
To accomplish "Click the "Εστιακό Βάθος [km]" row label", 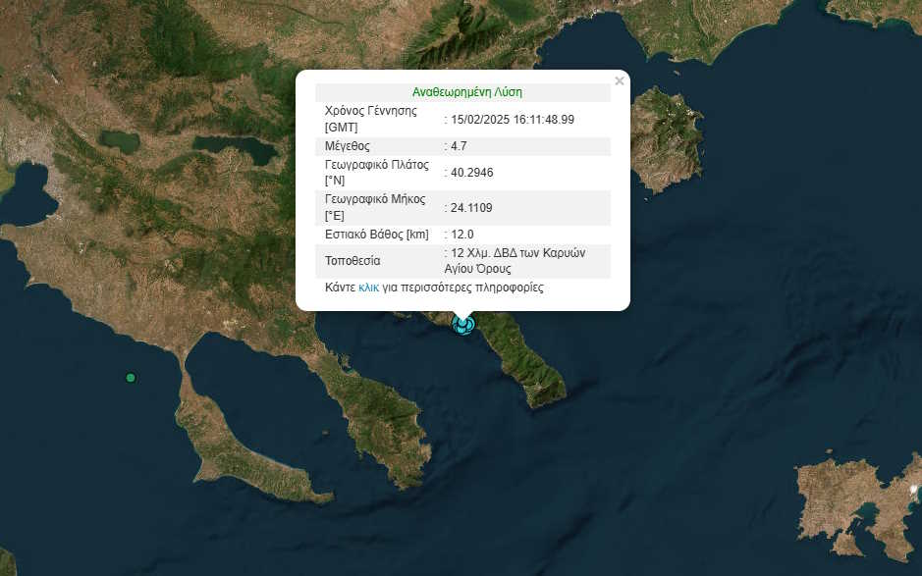I will (x=376, y=235).
